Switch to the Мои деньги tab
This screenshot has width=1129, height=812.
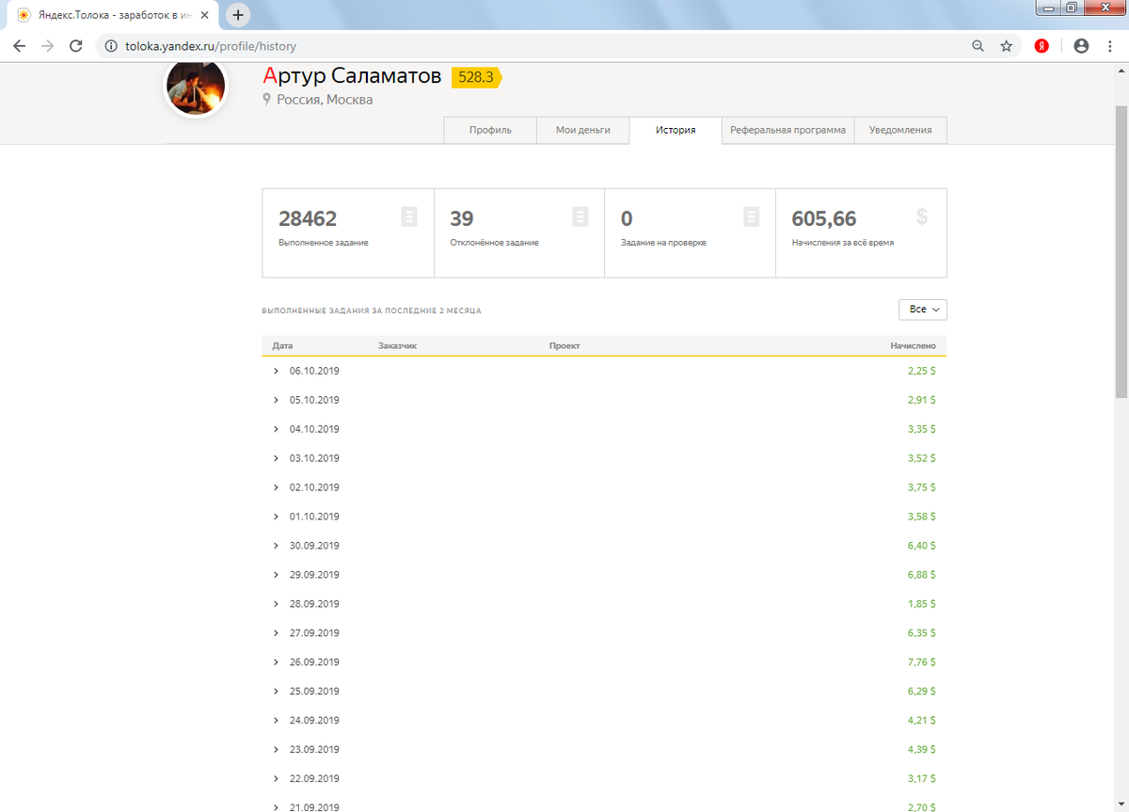tap(583, 130)
